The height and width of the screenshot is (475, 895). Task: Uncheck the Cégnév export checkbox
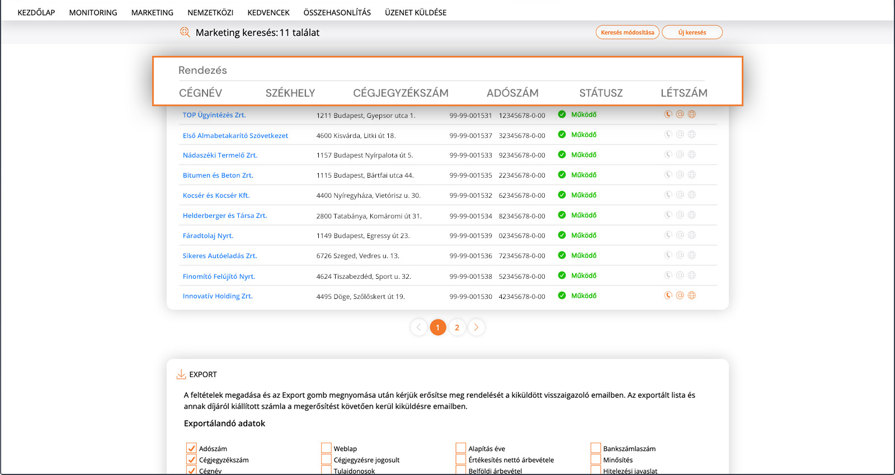pyautogui.click(x=191, y=471)
